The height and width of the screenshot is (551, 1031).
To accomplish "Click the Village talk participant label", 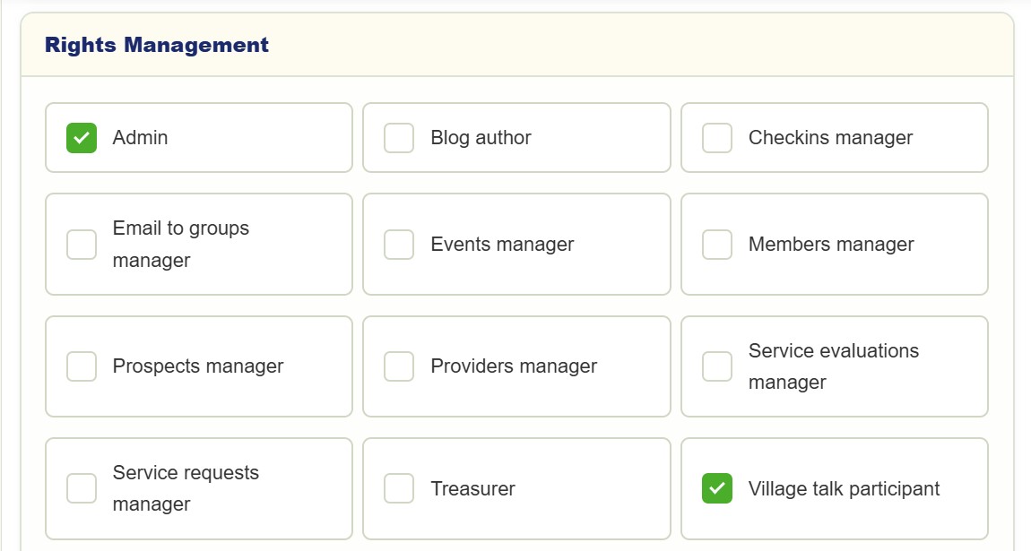I will [845, 488].
